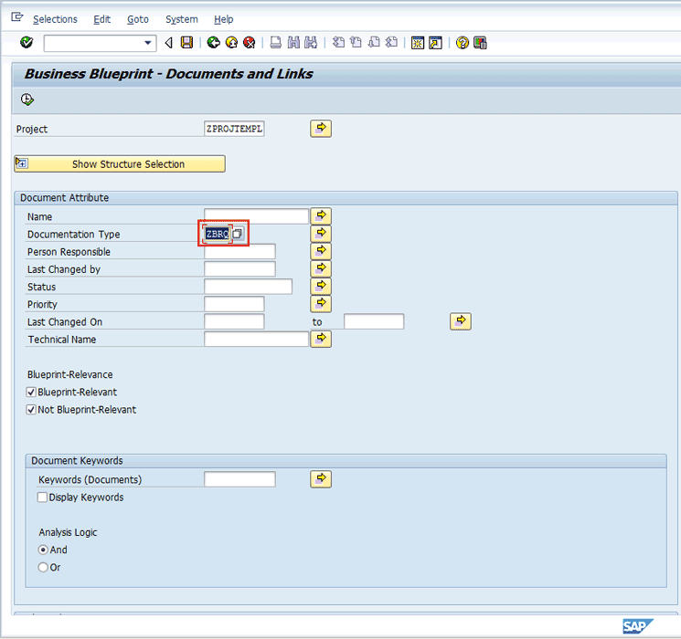Click the Priority input field
The height and width of the screenshot is (639, 681).
click(234, 304)
